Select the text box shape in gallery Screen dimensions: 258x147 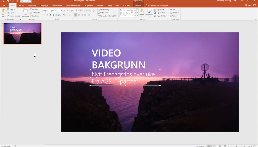121,10
